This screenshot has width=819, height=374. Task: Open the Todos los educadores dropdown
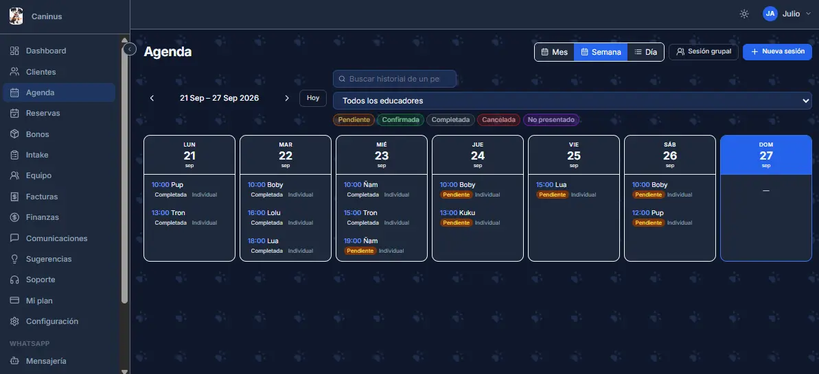(x=573, y=101)
